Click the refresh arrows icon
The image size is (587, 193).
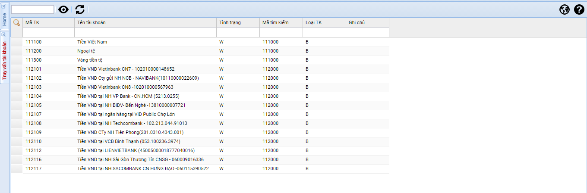pyautogui.click(x=80, y=9)
